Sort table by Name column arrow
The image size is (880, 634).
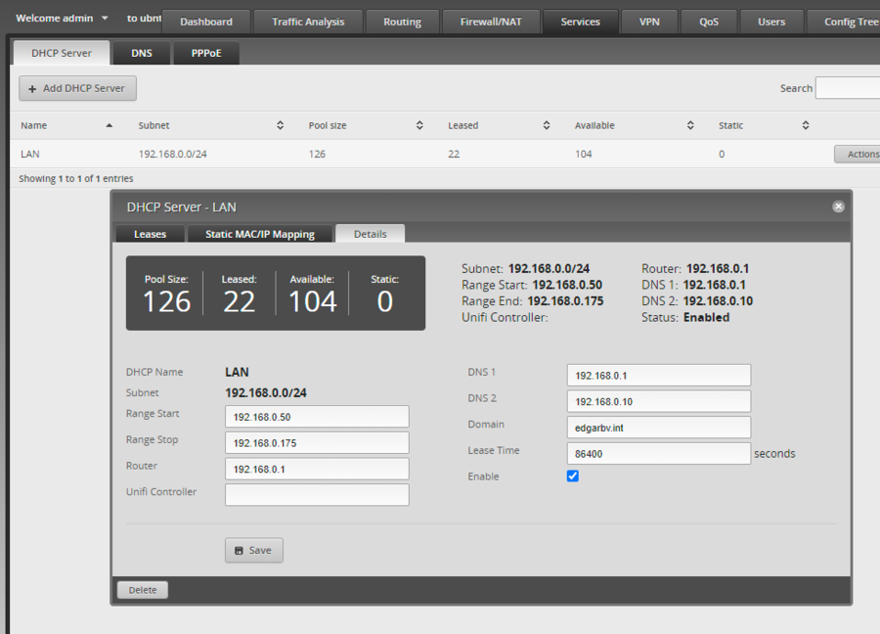(109, 125)
